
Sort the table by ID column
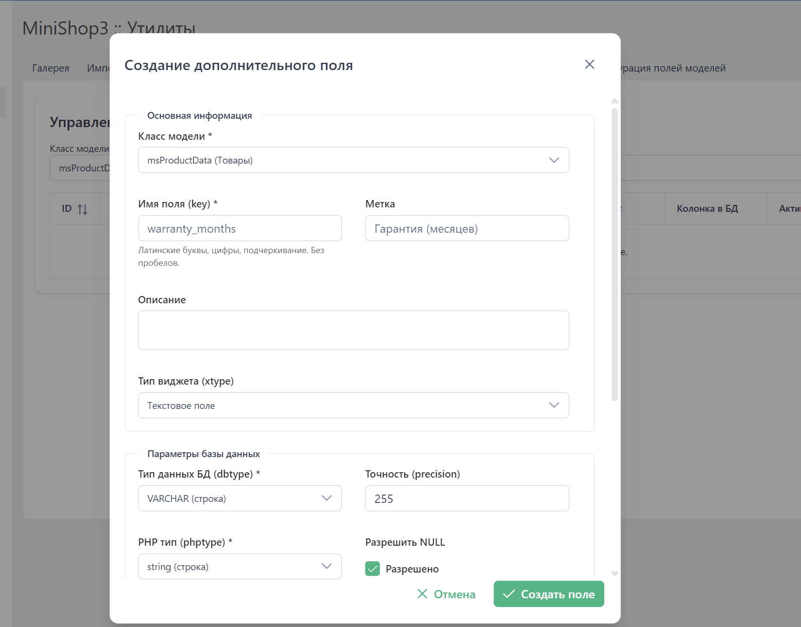(82, 209)
